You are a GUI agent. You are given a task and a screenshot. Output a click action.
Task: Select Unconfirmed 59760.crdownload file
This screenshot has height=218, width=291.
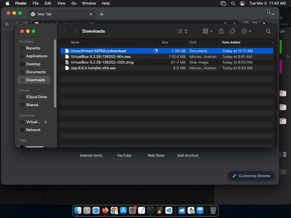pyautogui.click(x=167, y=51)
